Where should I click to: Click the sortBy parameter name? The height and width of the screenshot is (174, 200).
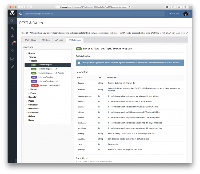(x=81, y=134)
